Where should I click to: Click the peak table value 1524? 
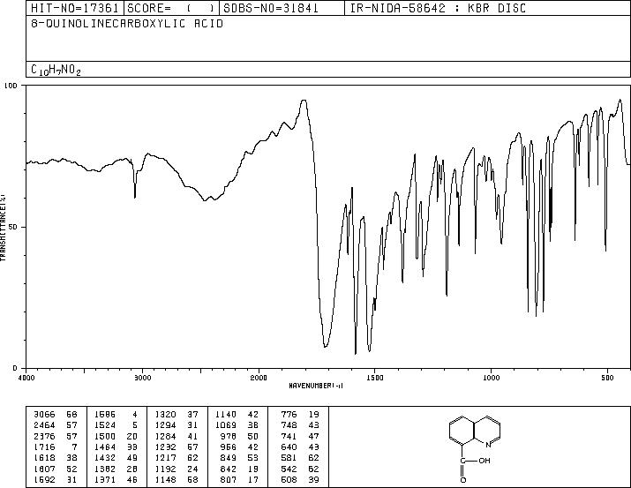105,424
